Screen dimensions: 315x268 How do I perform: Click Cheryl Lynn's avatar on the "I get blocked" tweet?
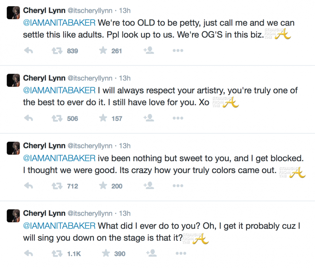click(x=13, y=148)
